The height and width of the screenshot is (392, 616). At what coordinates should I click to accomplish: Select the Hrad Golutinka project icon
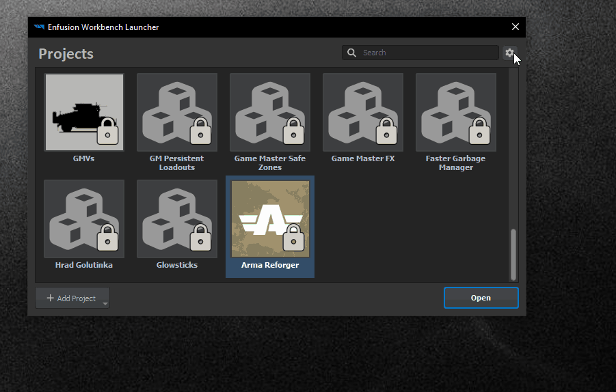[x=84, y=219]
